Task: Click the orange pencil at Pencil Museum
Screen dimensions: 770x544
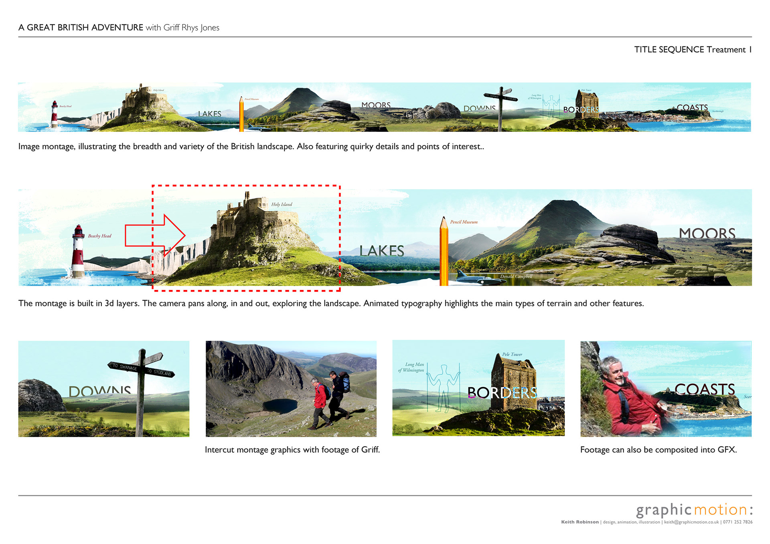Action: pyautogui.click(x=444, y=252)
